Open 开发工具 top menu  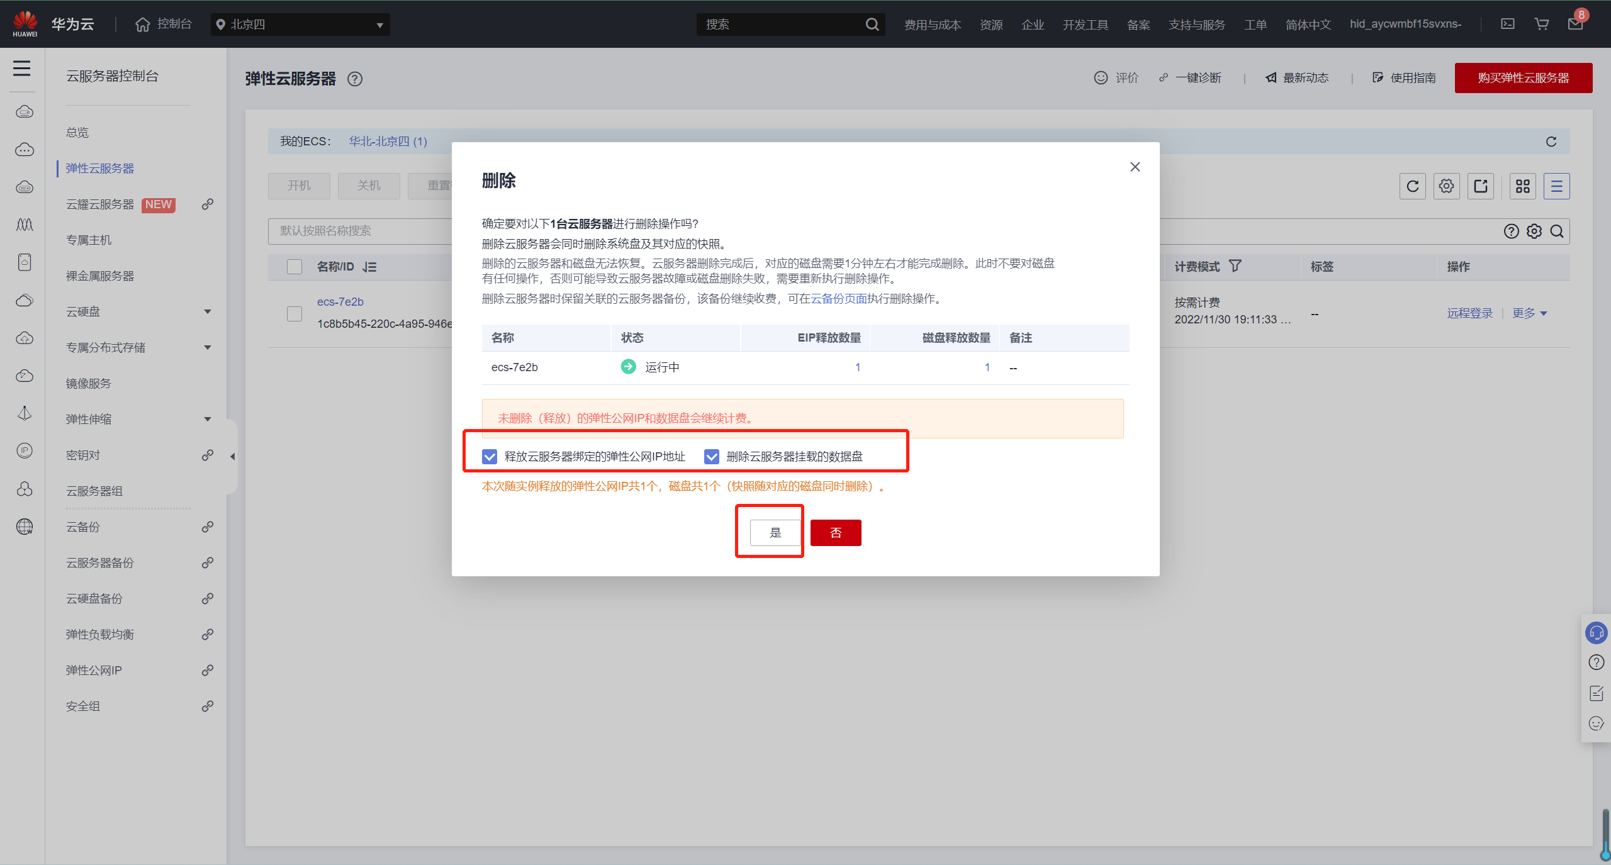click(x=1086, y=25)
